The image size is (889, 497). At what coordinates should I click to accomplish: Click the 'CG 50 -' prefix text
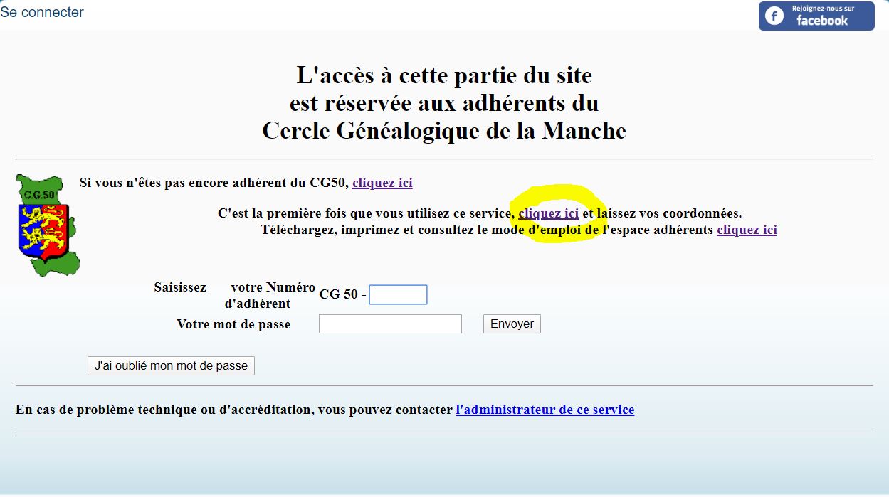(x=342, y=294)
